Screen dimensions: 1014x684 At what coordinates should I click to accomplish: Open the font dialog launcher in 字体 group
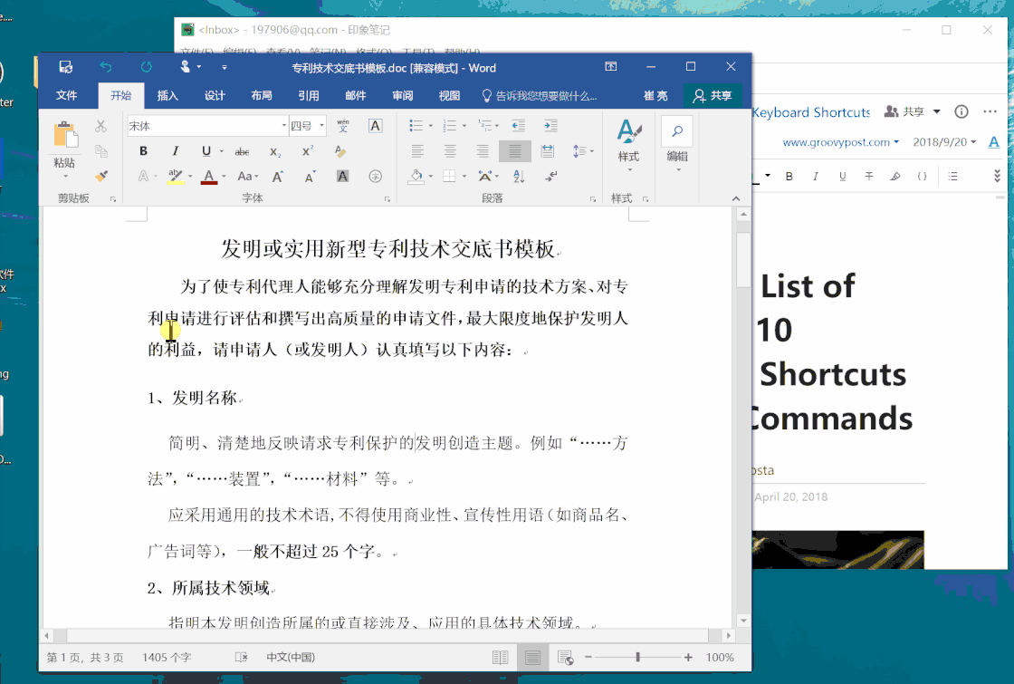387,199
